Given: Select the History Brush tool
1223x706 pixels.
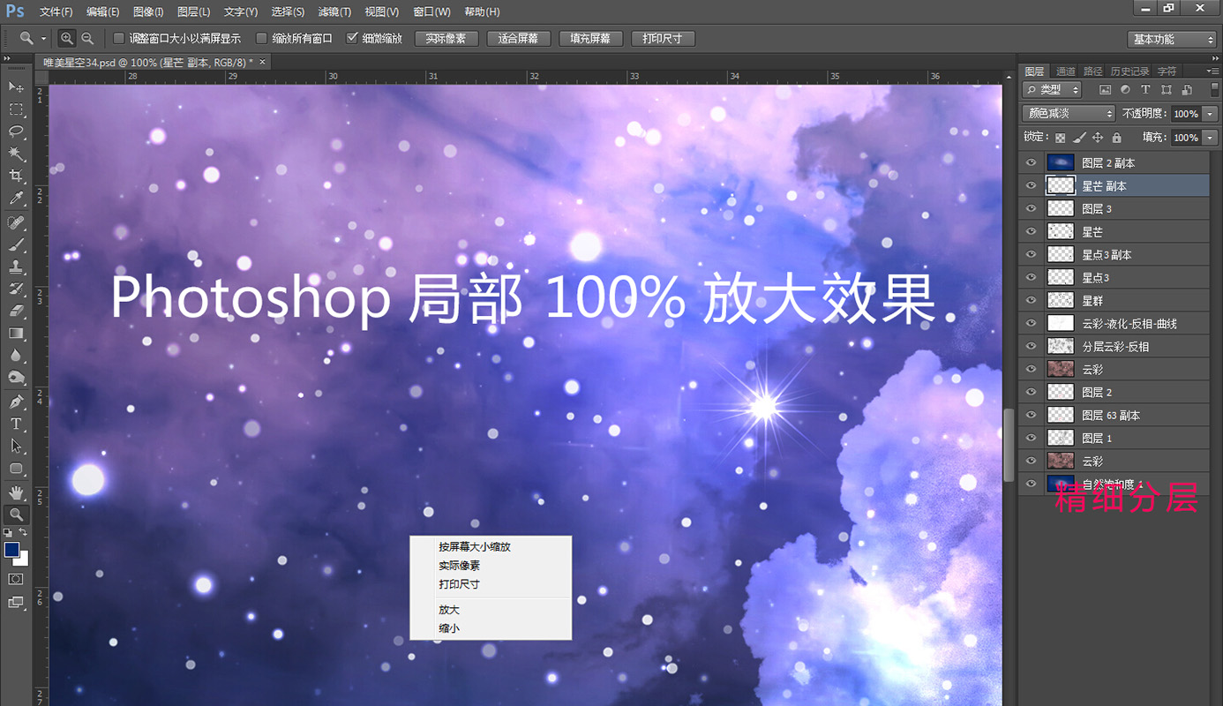Looking at the screenshot, I should [x=16, y=289].
